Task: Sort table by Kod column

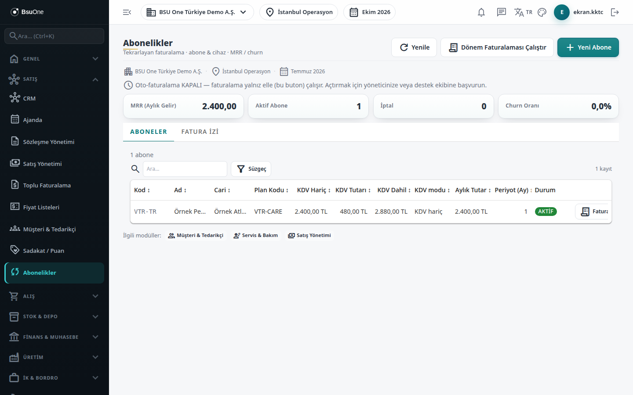Action: pos(142,190)
